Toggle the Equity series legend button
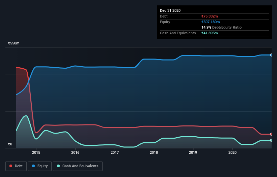277x177 pixels. (40, 166)
